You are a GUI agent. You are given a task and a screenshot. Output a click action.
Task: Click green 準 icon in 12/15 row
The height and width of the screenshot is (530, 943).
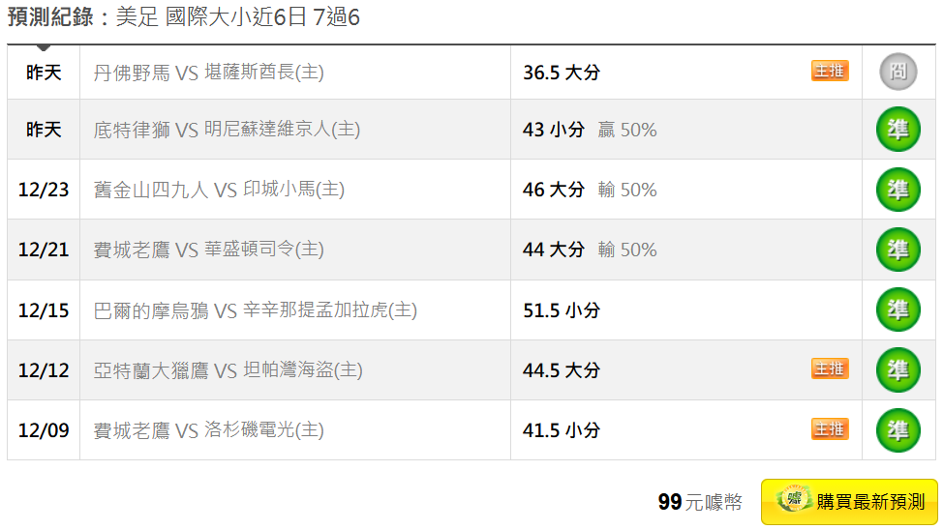(x=897, y=310)
